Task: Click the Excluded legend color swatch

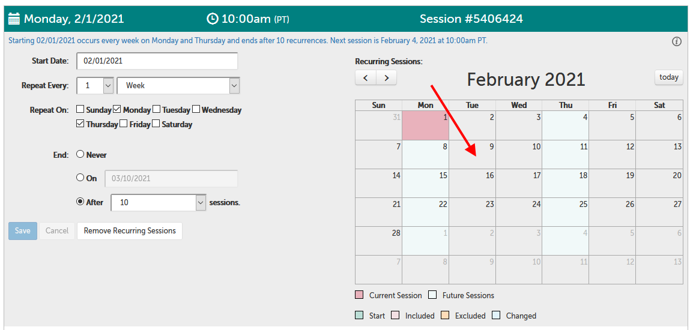Action: tap(445, 316)
